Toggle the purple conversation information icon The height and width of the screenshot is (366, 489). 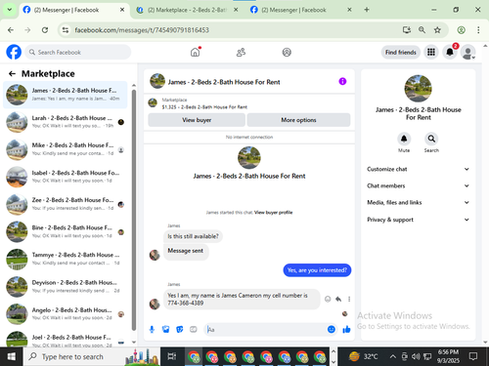pyautogui.click(x=342, y=81)
